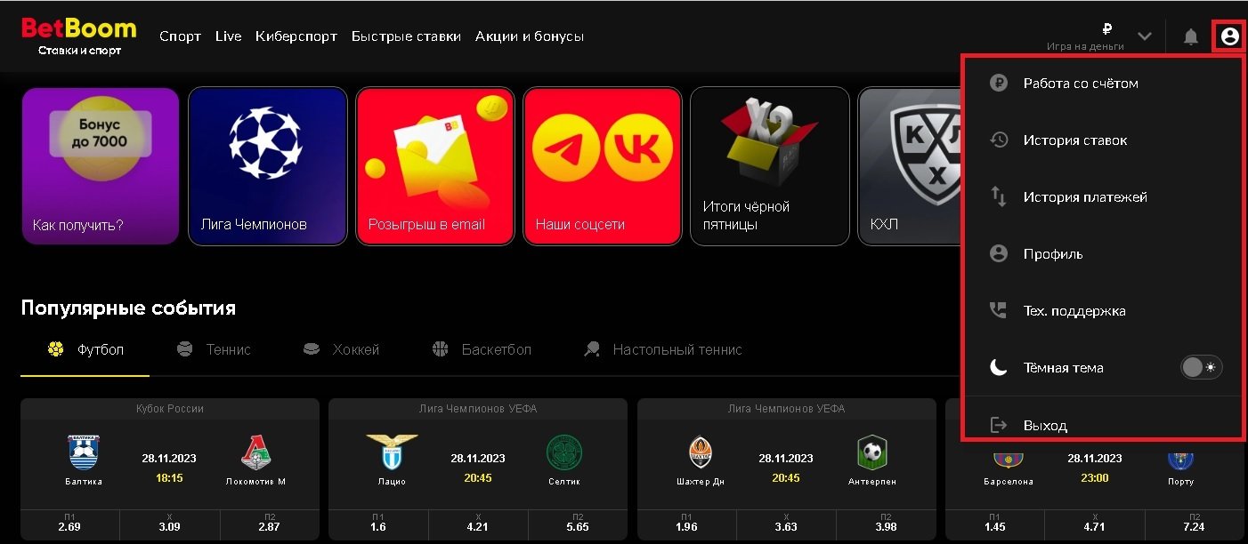Select the Теннис sport tab
The width and height of the screenshot is (1248, 544).
click(214, 349)
